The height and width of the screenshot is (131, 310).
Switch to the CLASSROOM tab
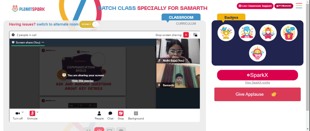181,17
